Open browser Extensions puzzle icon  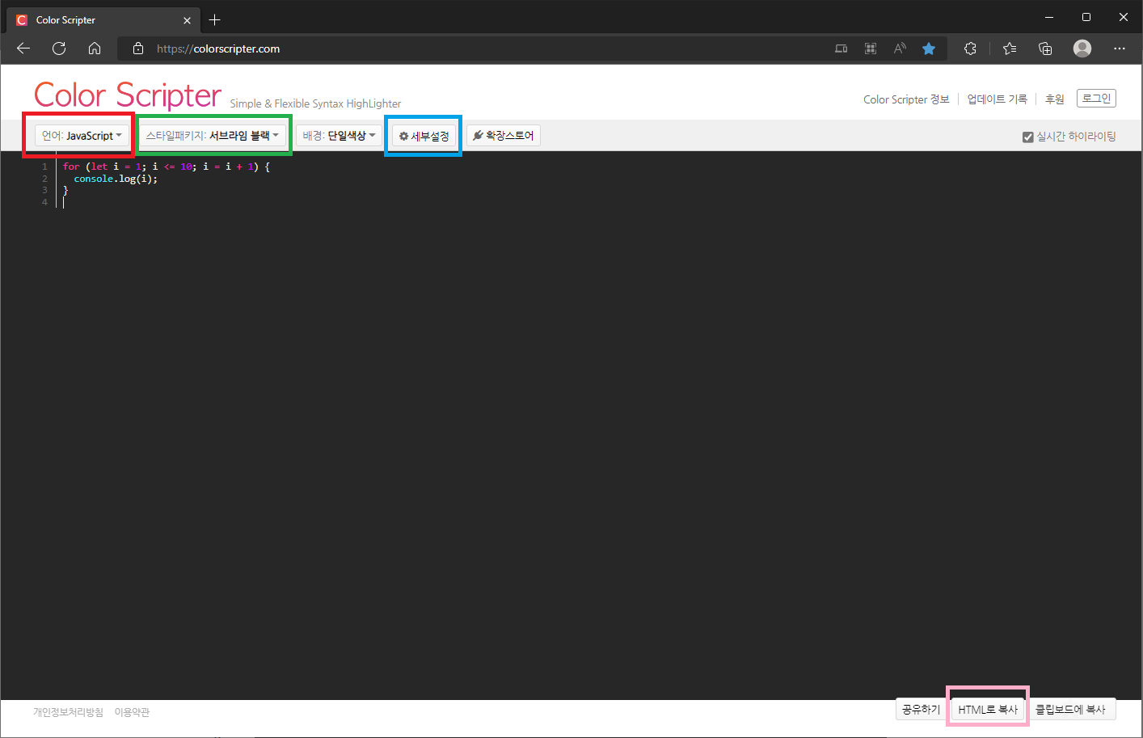pos(970,48)
